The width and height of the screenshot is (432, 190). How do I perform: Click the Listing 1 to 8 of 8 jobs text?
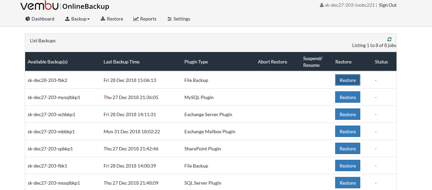(374, 45)
